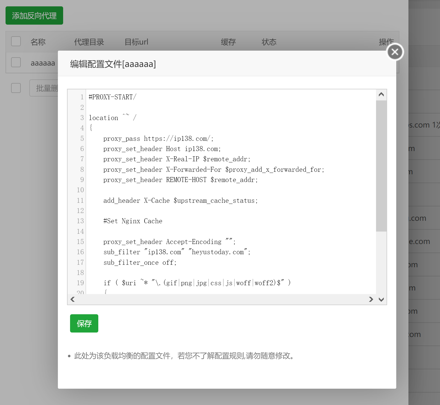440x405 pixels.
Task: Close the edit config file dialog
Action: [x=395, y=52]
